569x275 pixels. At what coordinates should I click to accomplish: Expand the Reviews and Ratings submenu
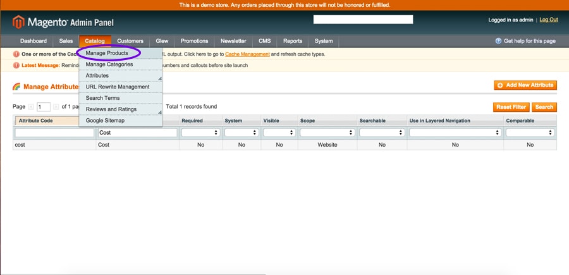coord(121,109)
